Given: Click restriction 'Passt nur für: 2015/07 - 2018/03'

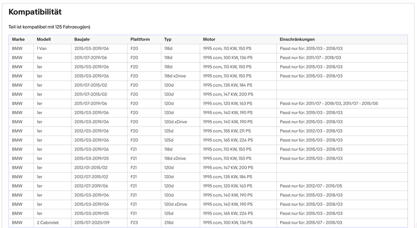Looking at the screenshot, I should (311, 222).
